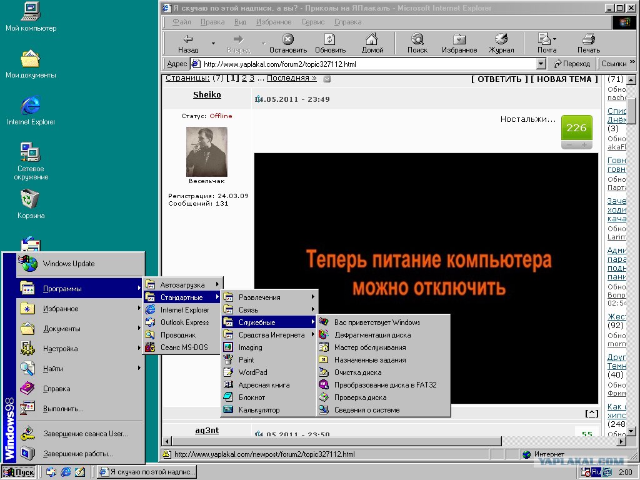The height and width of the screenshot is (480, 640).
Task: Expand the Настройка submenu in the Start menu
Action: pos(81,349)
